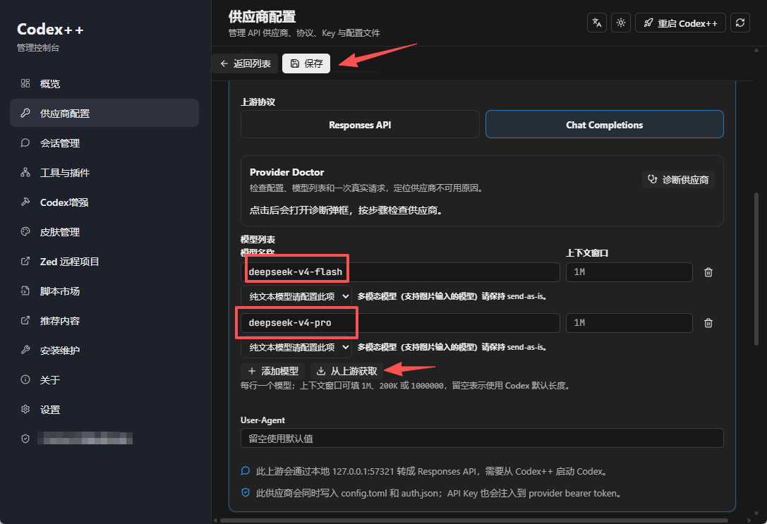Fetch models with 从上游获取
This screenshot has height=524, width=767.
(x=347, y=371)
